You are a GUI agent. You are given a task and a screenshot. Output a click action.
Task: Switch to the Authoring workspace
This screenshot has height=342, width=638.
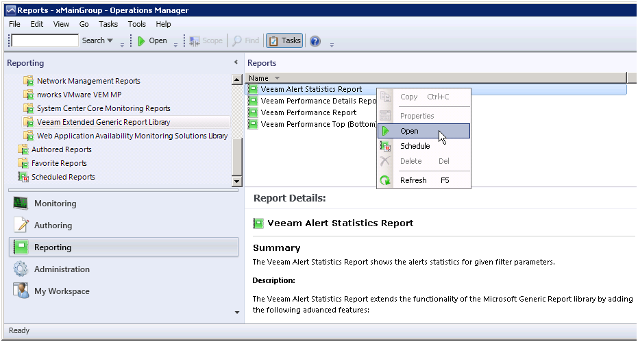point(53,225)
